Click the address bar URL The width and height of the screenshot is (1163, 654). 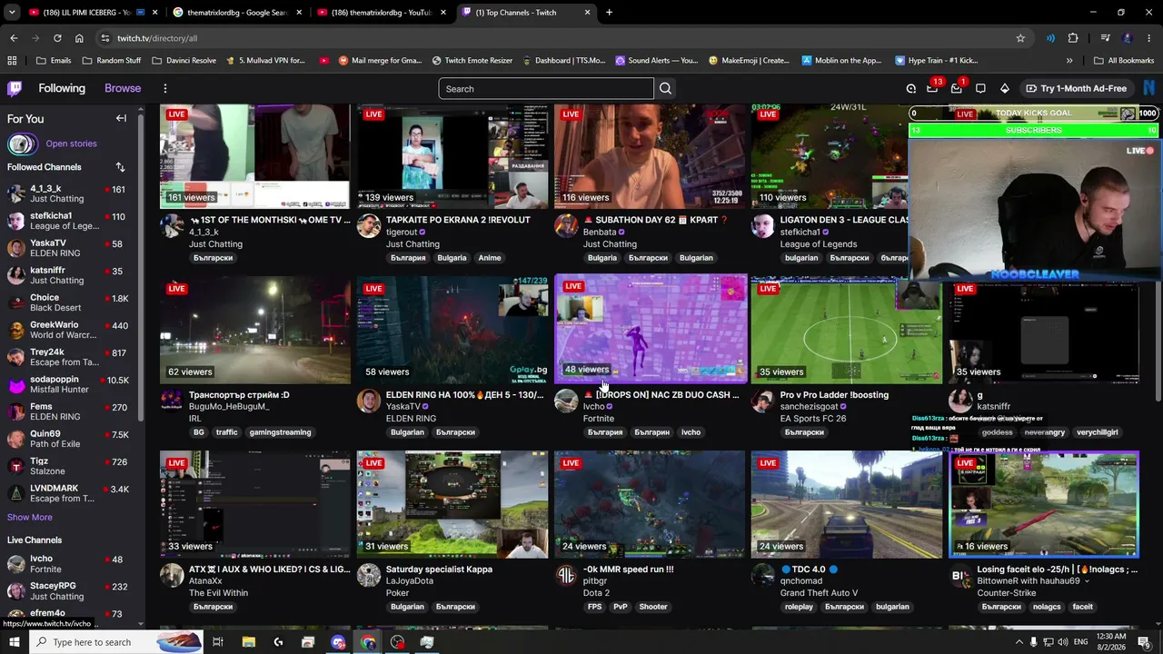157,38
